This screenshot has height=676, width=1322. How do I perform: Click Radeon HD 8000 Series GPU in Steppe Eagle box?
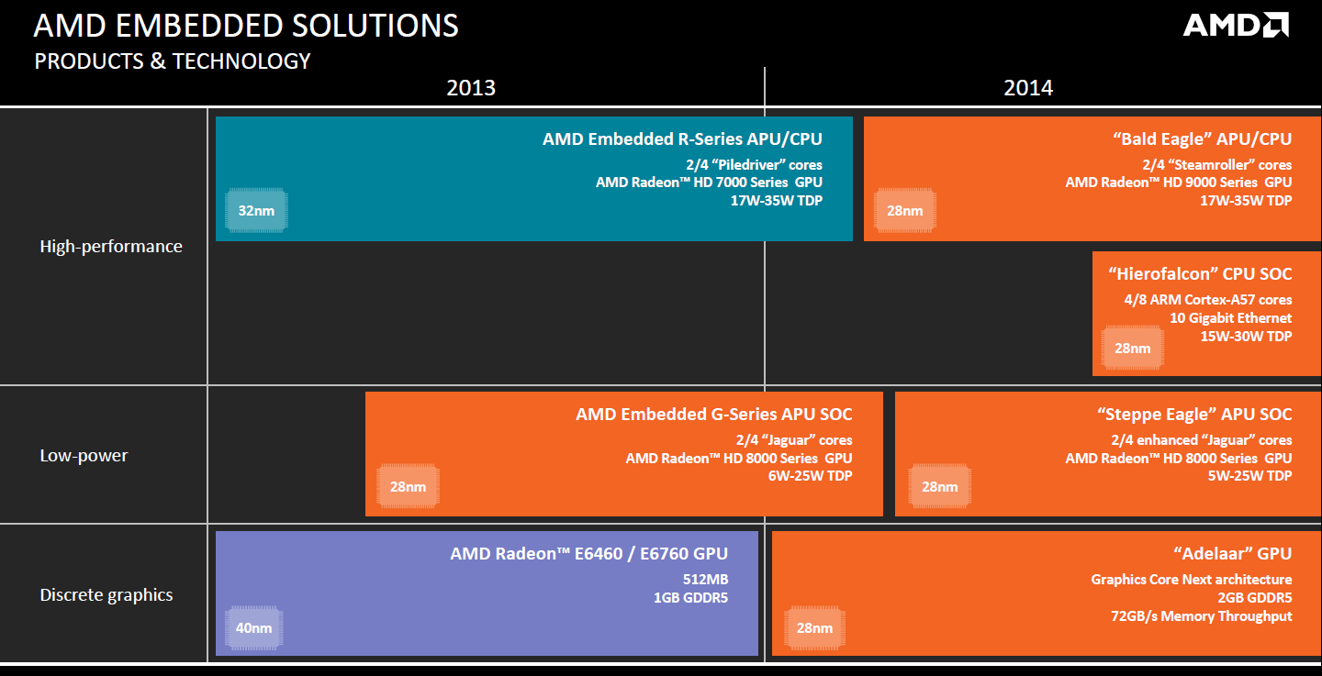pyautogui.click(x=1179, y=458)
